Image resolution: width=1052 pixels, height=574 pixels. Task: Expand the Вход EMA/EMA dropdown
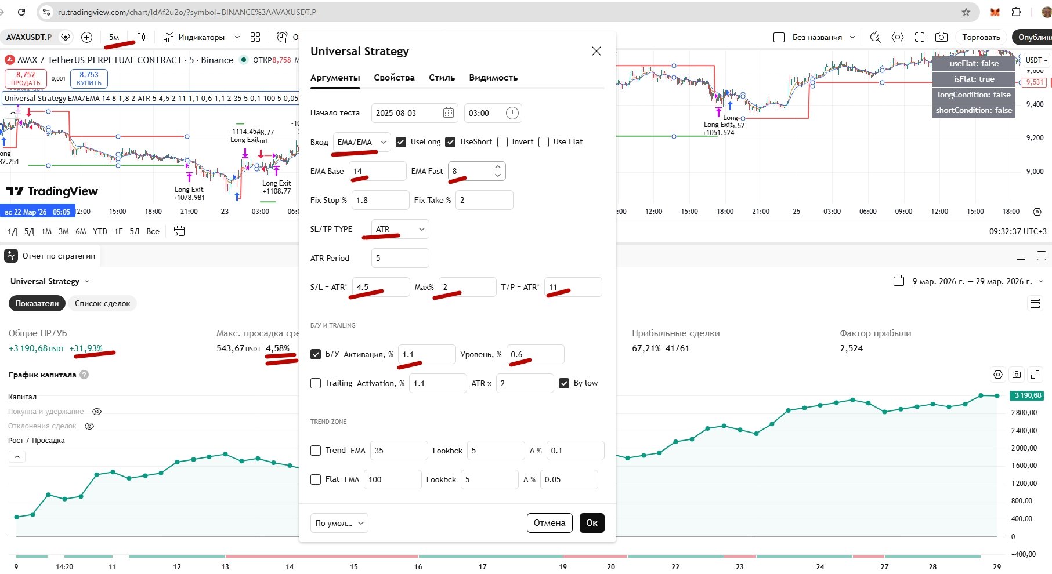click(362, 142)
